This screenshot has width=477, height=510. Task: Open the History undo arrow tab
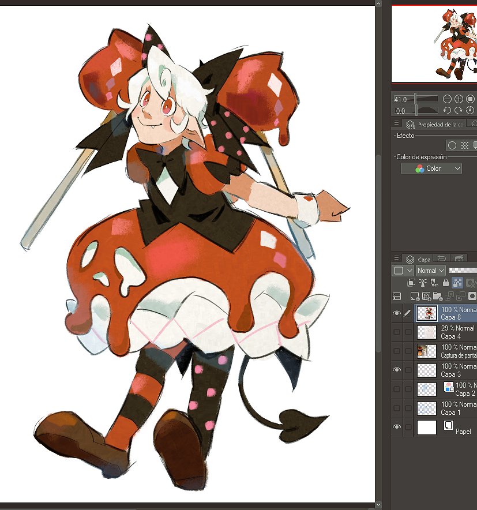[442, 258]
